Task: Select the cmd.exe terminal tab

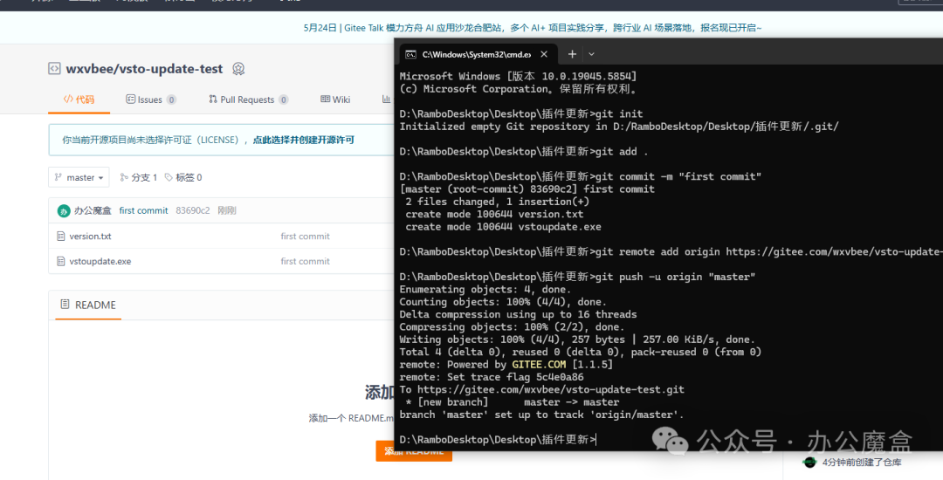Action: click(477, 54)
